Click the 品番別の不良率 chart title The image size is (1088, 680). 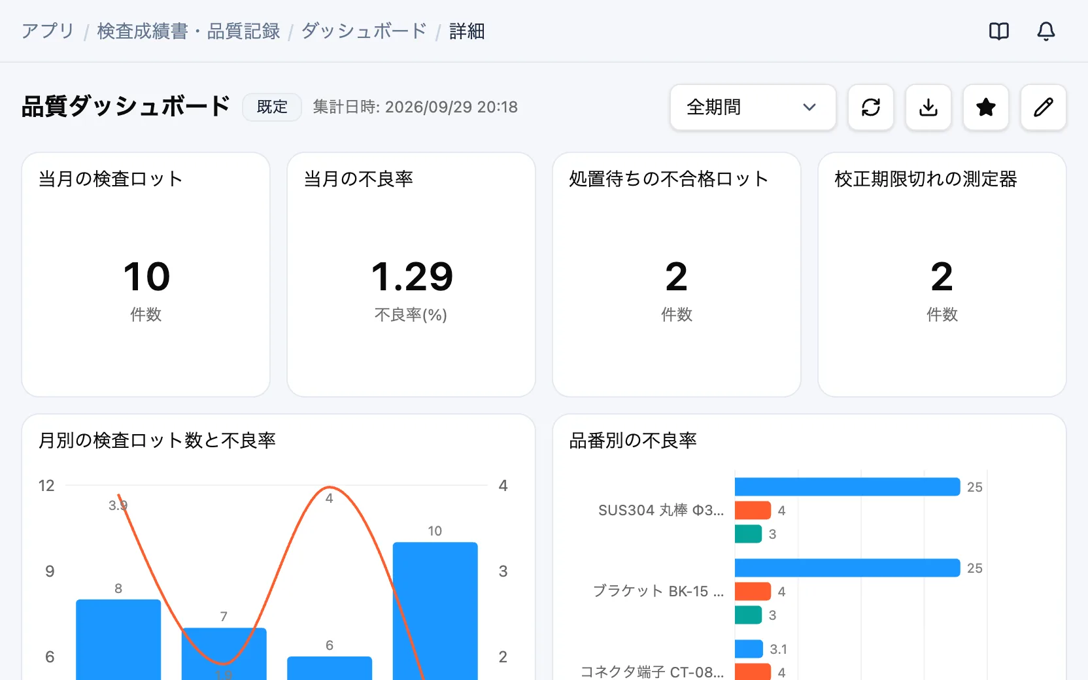coord(633,441)
